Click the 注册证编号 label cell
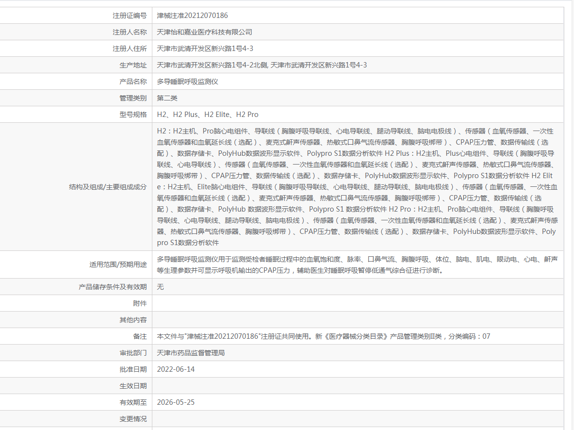This screenshot has width=574, height=430. click(x=130, y=16)
